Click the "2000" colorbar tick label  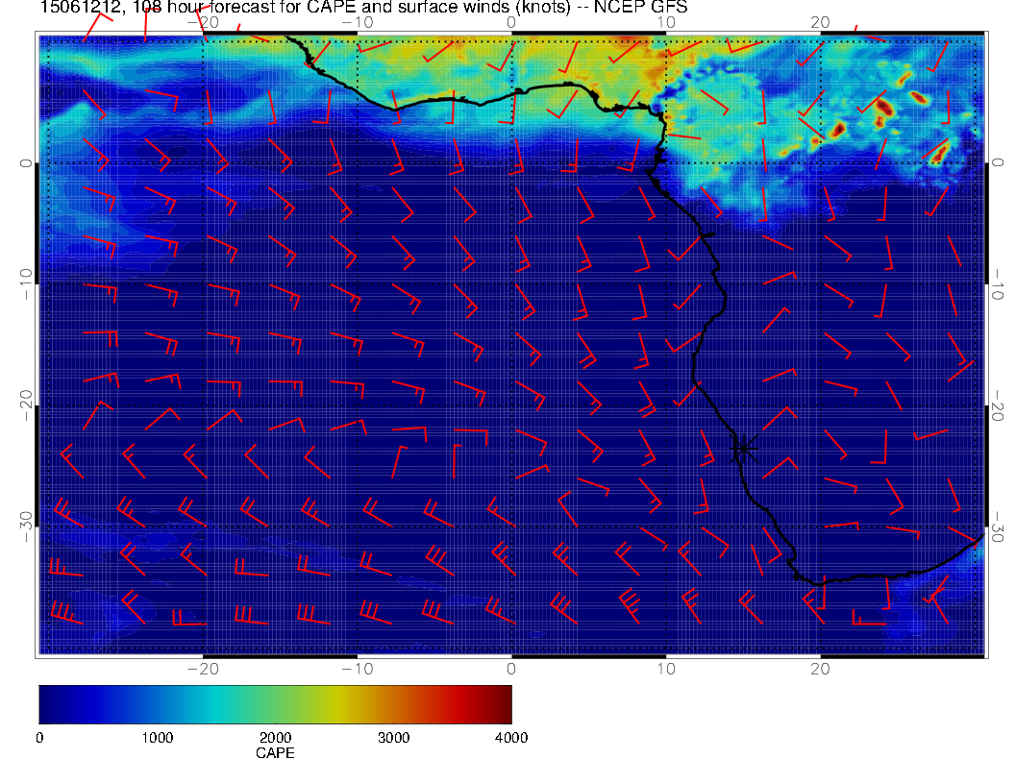tap(275, 738)
